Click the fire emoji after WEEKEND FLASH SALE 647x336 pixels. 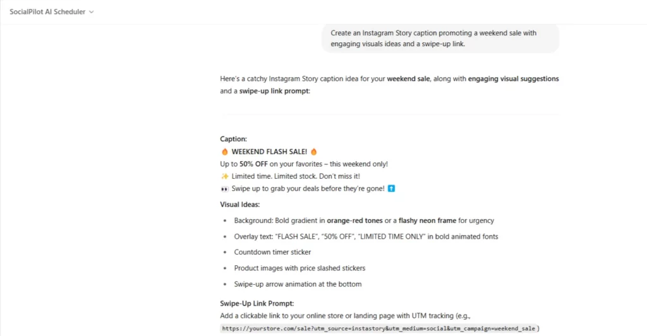tap(313, 152)
